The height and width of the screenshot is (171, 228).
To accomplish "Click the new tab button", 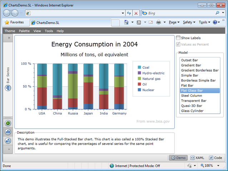I will 115,23.
